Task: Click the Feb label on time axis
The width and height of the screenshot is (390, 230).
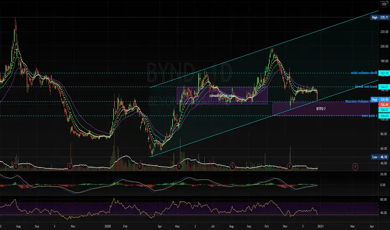Action: click(x=125, y=226)
